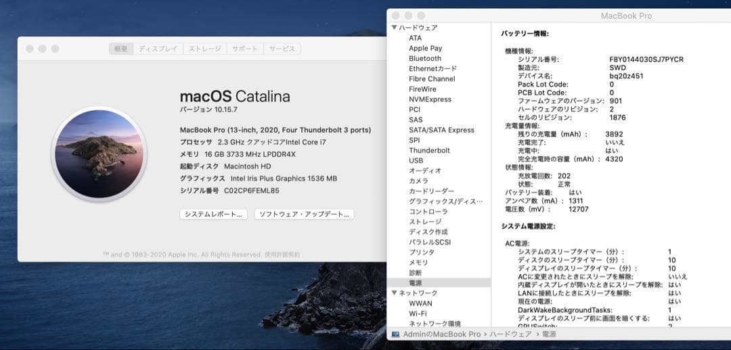Select ATA in the hardware list
731x350 pixels.
pos(416,38)
